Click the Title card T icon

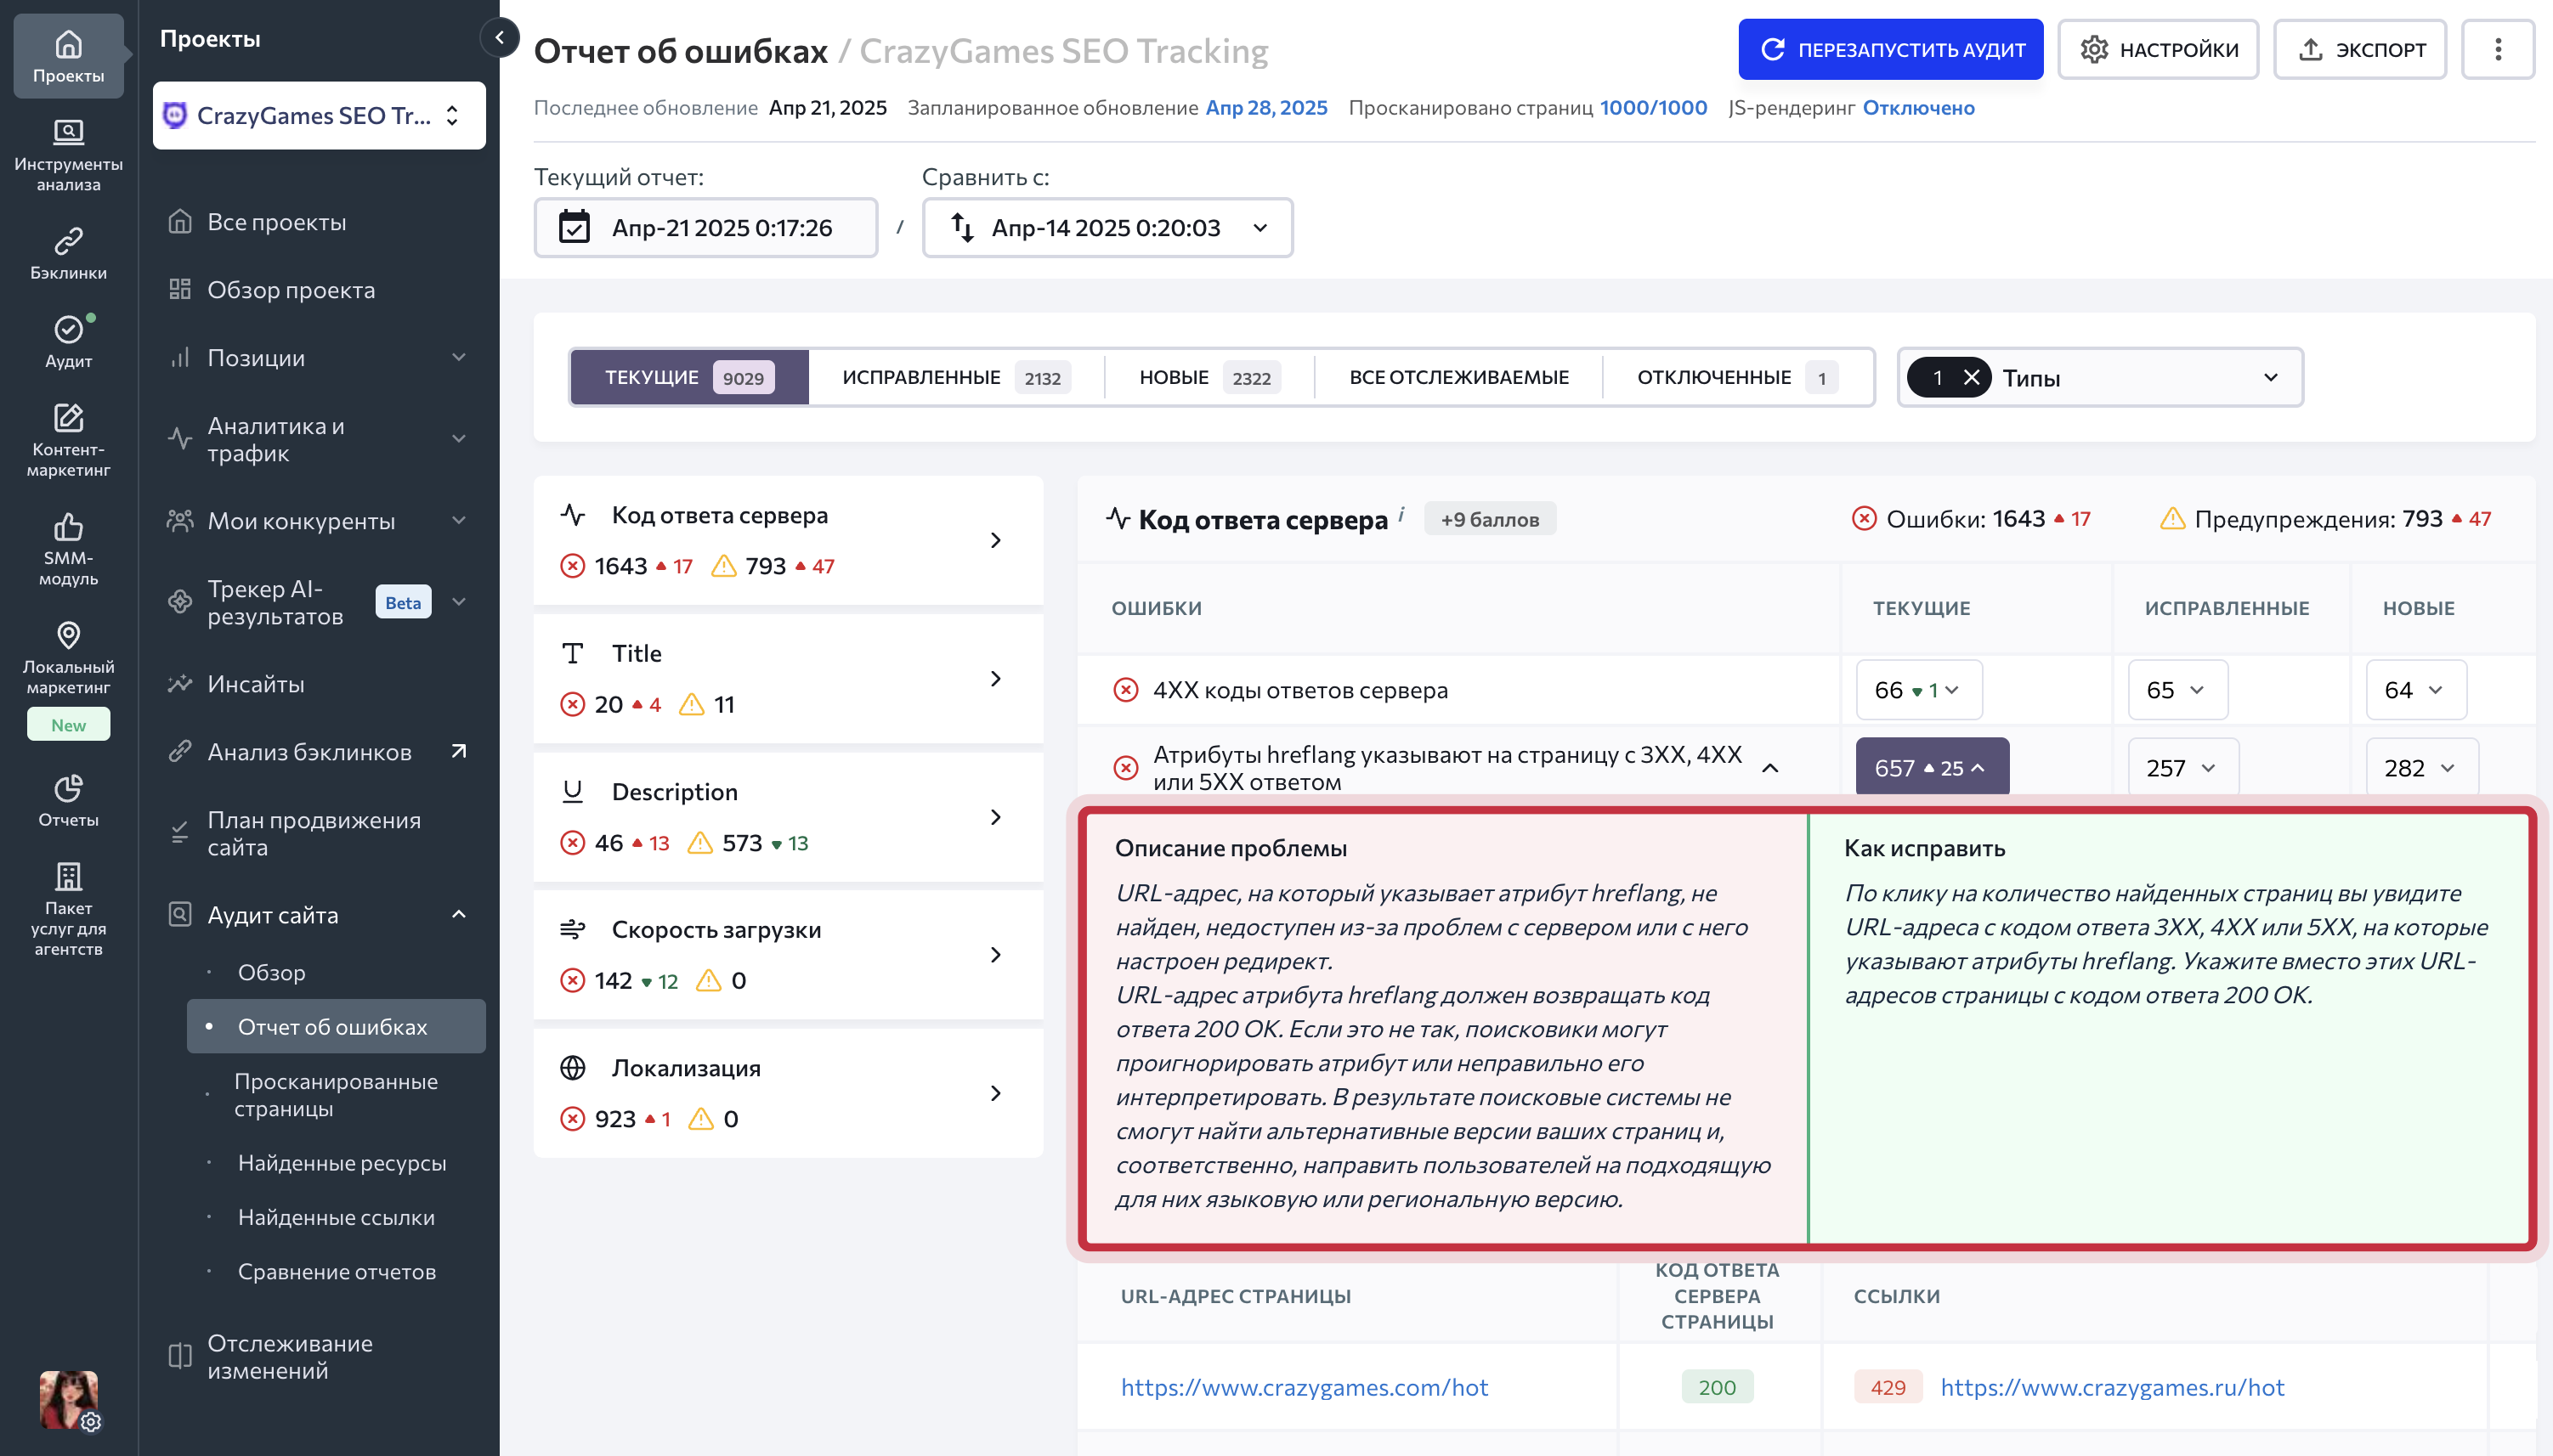coord(573,653)
